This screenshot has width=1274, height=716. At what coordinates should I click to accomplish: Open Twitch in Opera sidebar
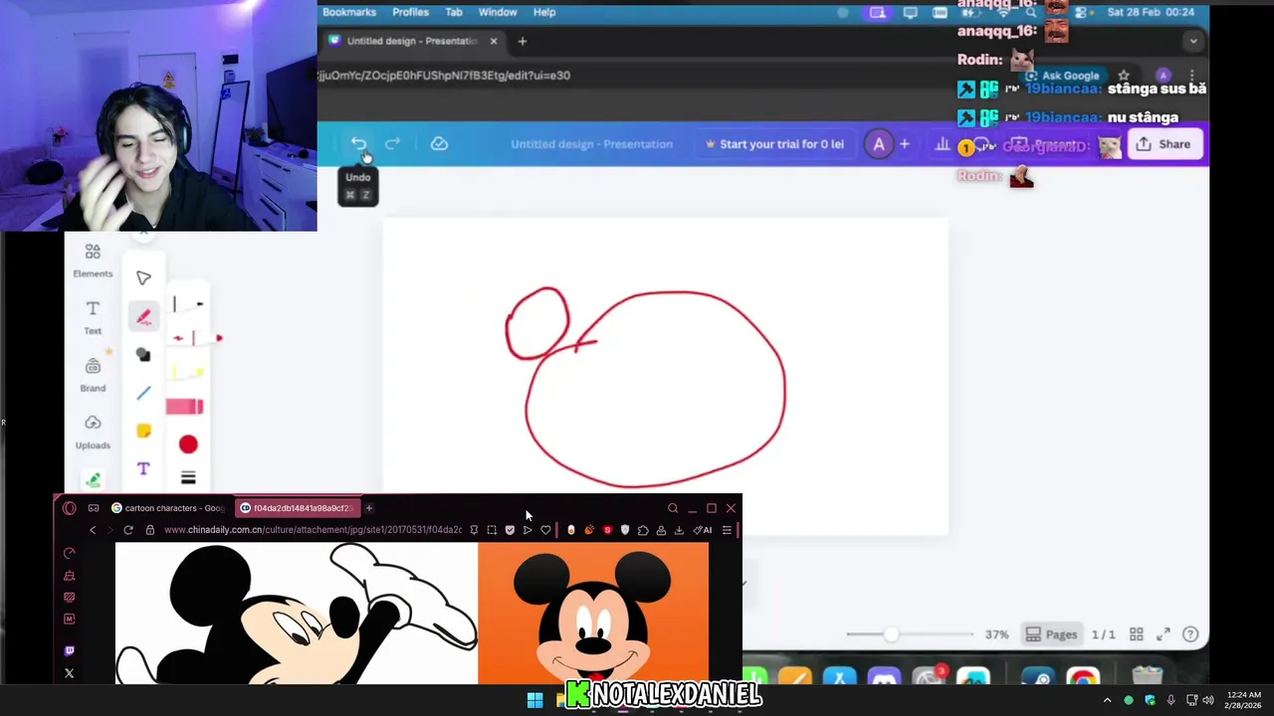(x=69, y=651)
